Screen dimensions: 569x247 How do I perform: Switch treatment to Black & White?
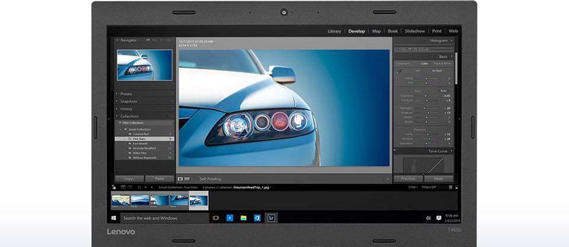click(442, 63)
